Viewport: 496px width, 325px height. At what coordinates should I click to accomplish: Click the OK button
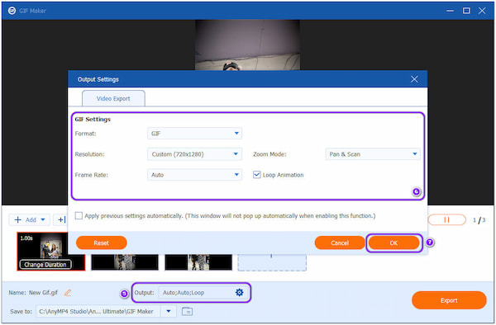[393, 243]
